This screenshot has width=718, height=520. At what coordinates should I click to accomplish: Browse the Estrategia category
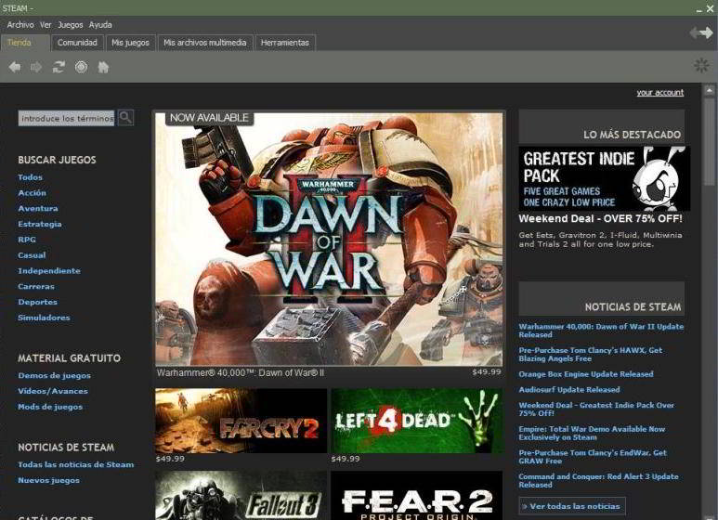(x=40, y=224)
